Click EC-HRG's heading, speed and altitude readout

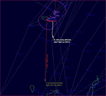[62, 42]
